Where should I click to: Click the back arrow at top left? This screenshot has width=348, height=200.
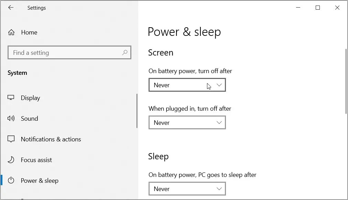tap(10, 8)
